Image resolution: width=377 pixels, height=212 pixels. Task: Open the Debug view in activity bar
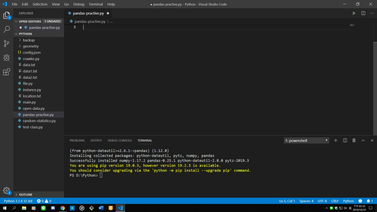(7, 57)
